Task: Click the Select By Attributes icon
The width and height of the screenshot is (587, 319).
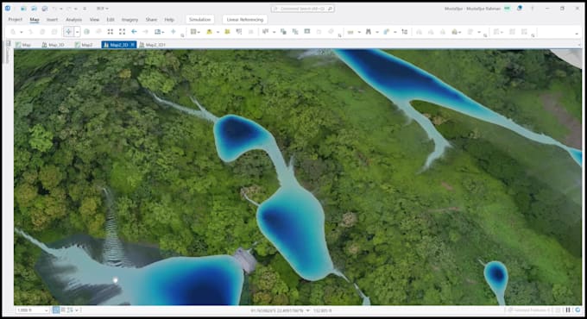Action: pos(283,32)
